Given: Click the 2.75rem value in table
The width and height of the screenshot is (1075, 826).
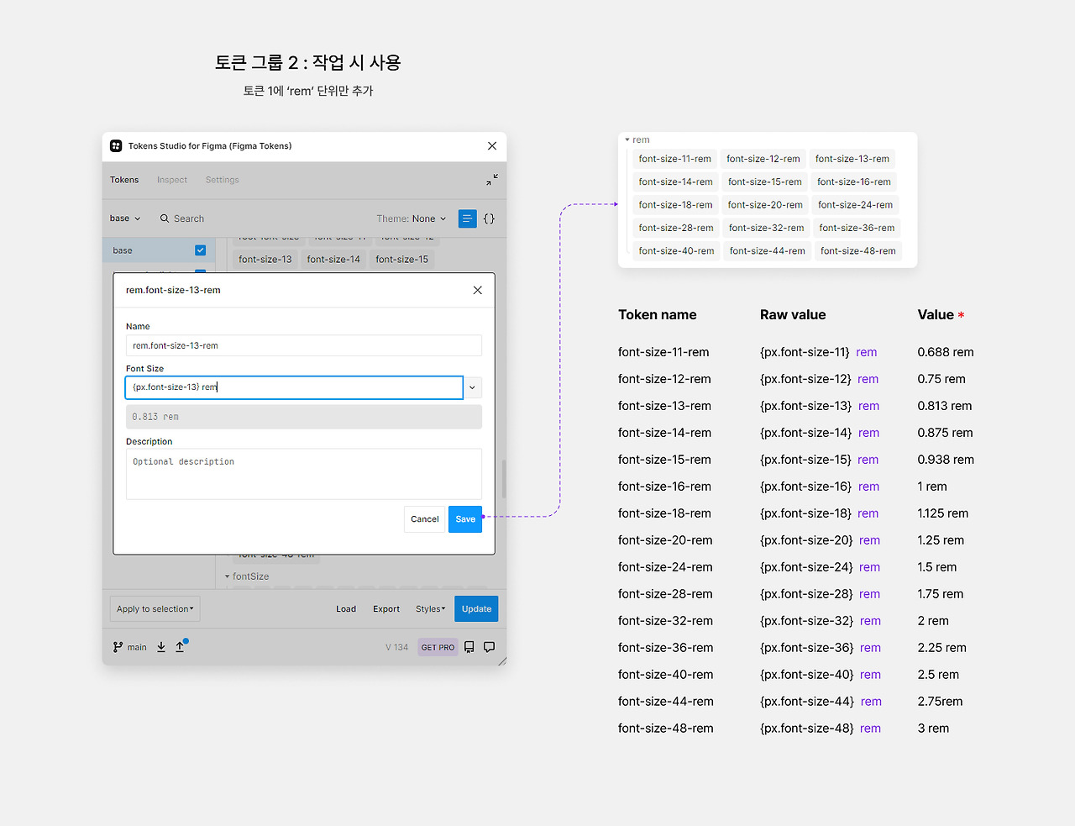Looking at the screenshot, I should 941,702.
